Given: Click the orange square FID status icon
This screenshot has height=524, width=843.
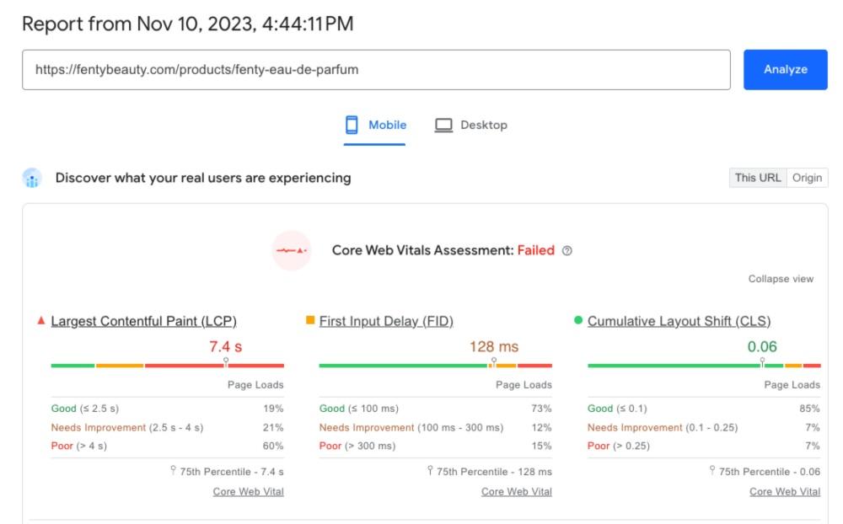Looking at the screenshot, I should tap(310, 320).
